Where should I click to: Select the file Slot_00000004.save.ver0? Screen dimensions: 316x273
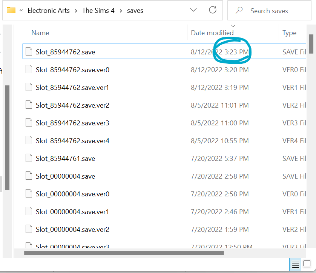coord(72,194)
